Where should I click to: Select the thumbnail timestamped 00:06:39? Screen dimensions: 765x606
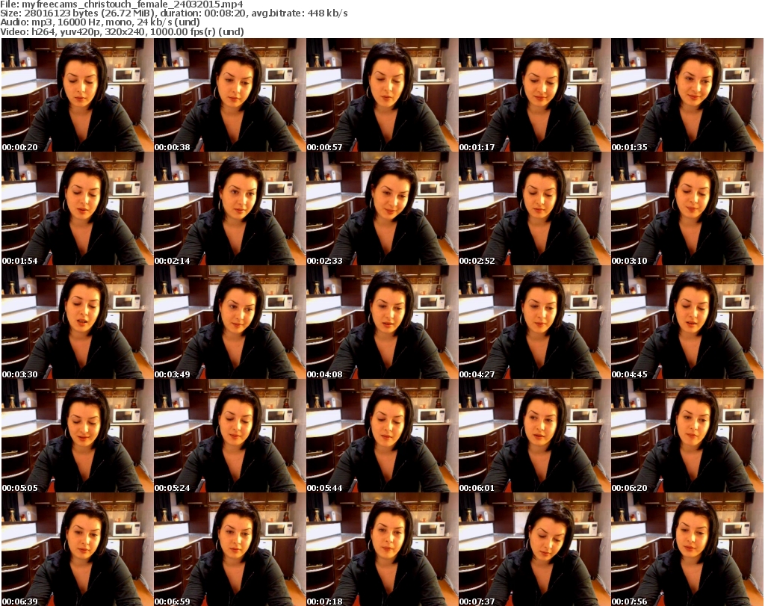(76, 549)
